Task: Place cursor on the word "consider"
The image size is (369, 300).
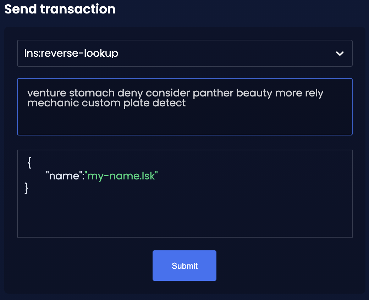Action: tap(168, 93)
